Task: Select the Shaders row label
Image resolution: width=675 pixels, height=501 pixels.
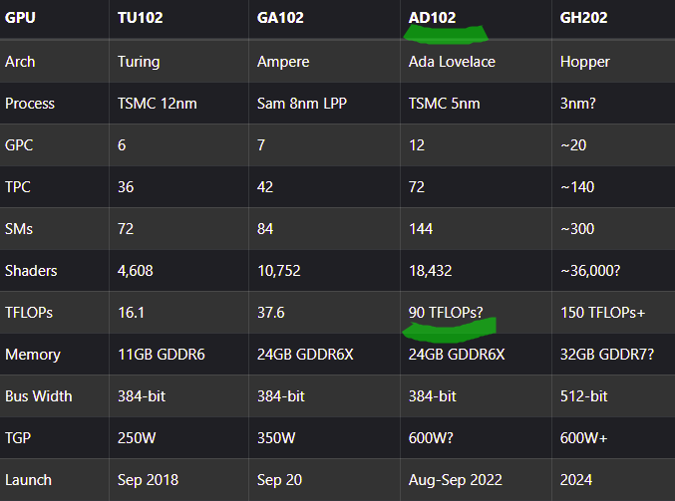Action: pyautogui.click(x=30, y=271)
